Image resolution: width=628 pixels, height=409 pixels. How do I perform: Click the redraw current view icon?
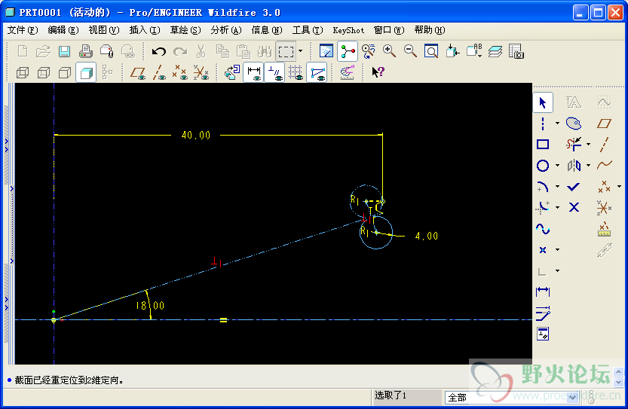pyautogui.click(x=326, y=52)
